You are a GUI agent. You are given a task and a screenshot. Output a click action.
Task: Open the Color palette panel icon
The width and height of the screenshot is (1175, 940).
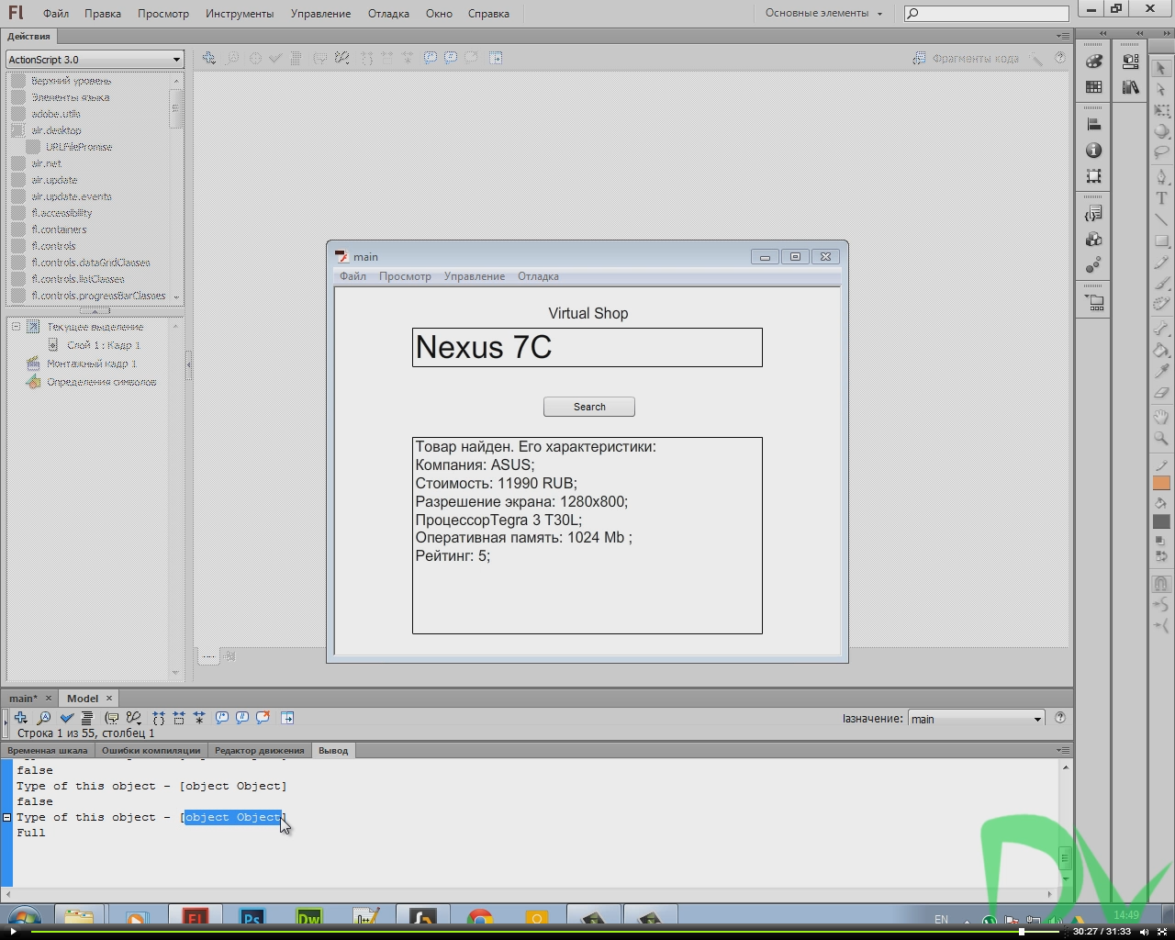coord(1093,61)
